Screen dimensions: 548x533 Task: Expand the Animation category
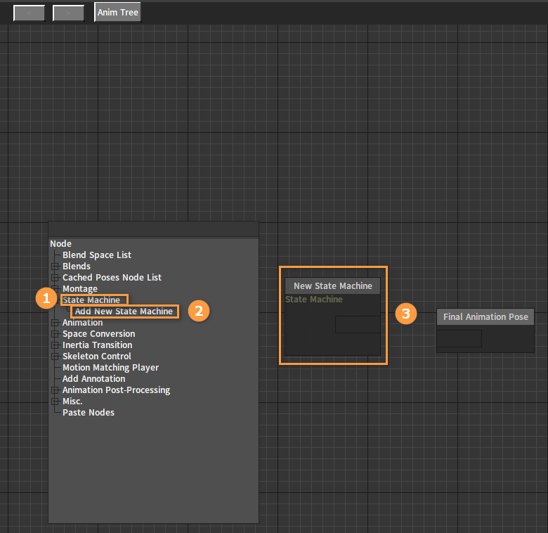[x=55, y=323]
